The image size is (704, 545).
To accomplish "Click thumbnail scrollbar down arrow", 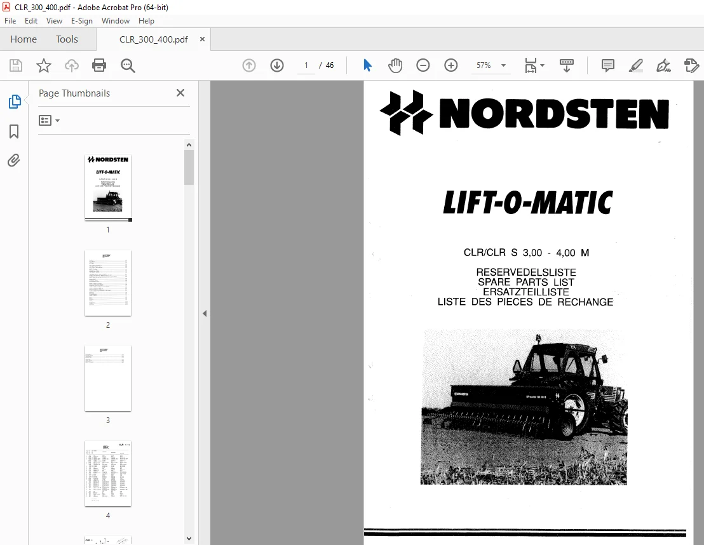I will [x=189, y=538].
